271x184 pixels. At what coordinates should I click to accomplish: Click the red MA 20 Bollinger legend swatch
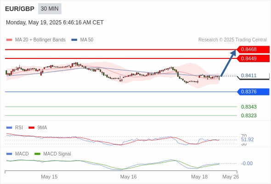pyautogui.click(x=9, y=40)
